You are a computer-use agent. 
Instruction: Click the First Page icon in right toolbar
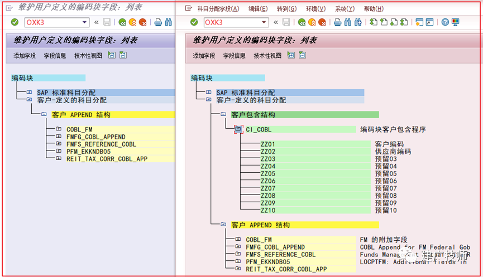(x=374, y=22)
